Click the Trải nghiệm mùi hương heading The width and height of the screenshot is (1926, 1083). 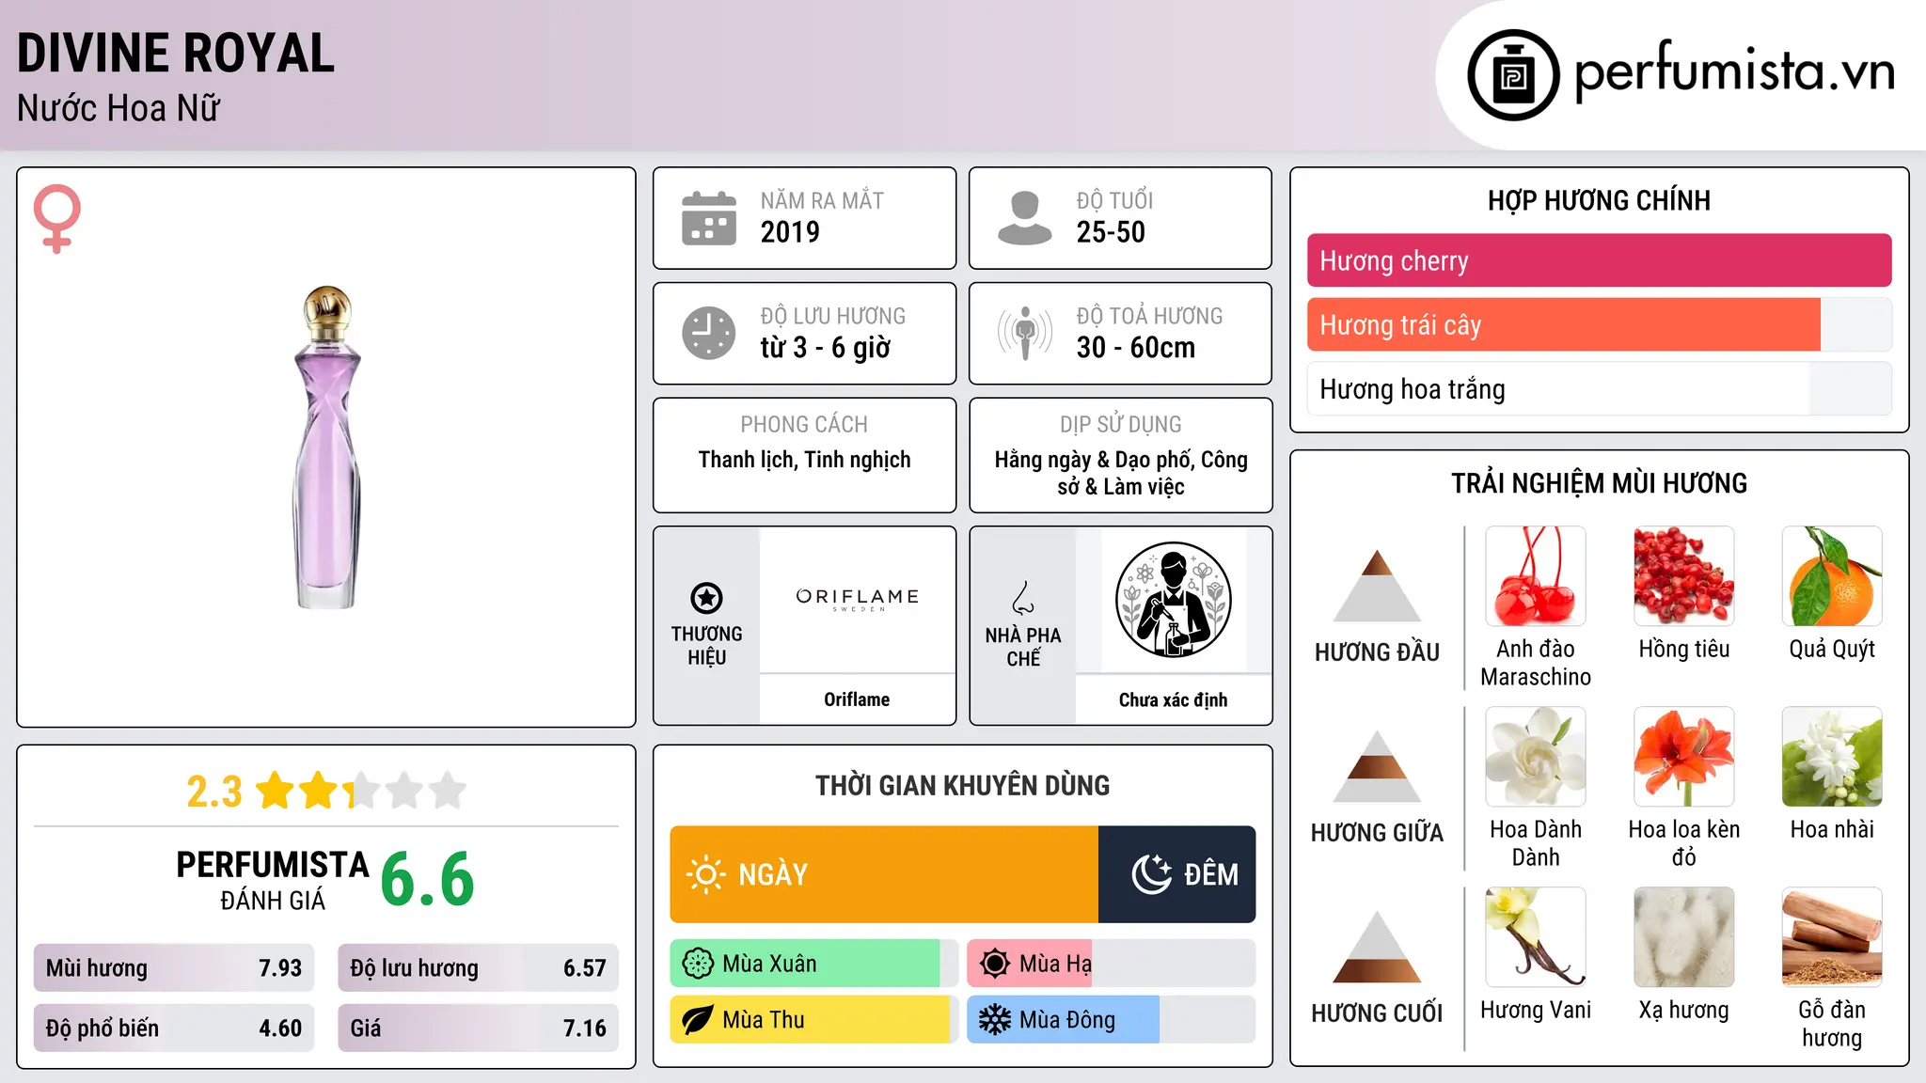click(x=1599, y=483)
